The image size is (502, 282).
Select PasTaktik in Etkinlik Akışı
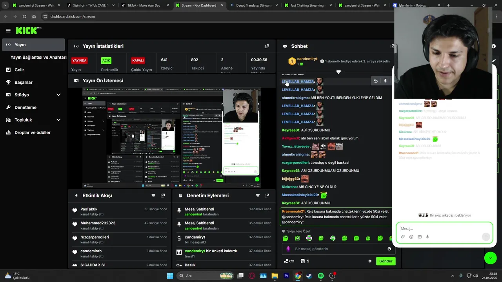(89, 209)
